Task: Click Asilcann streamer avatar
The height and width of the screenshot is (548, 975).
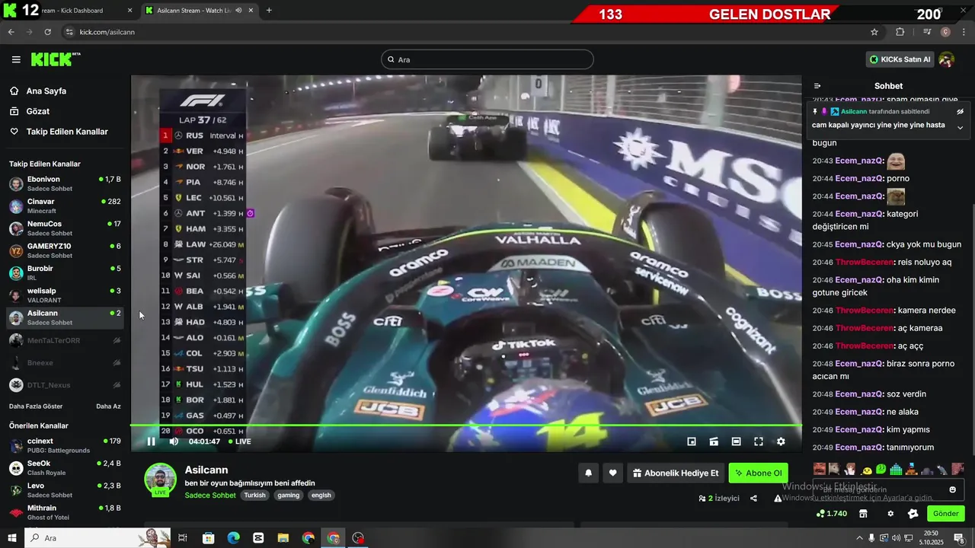Action: click(x=160, y=479)
